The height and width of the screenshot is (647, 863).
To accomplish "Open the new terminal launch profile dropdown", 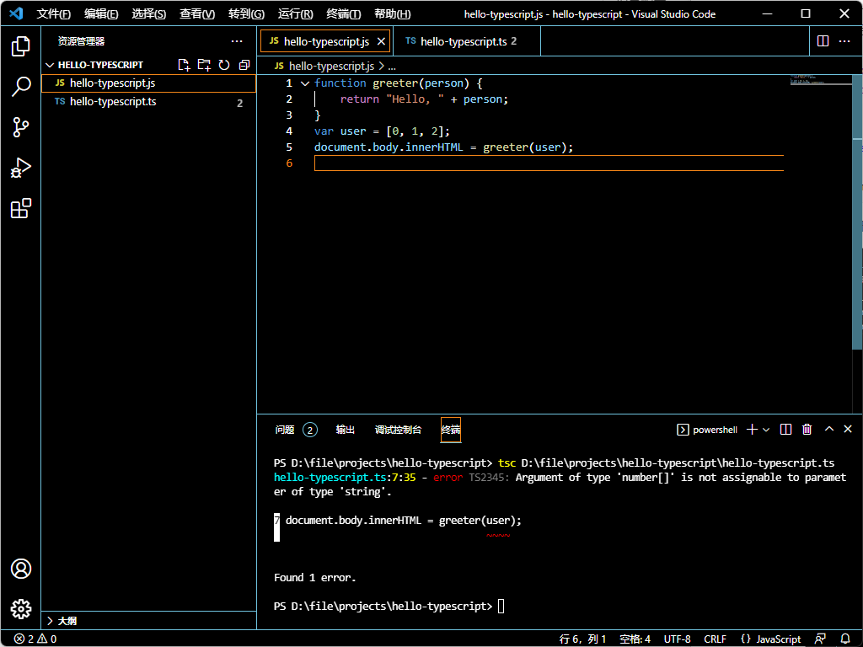I will [766, 430].
